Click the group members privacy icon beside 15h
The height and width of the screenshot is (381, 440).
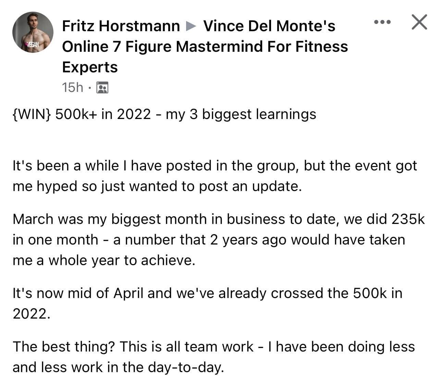(102, 88)
